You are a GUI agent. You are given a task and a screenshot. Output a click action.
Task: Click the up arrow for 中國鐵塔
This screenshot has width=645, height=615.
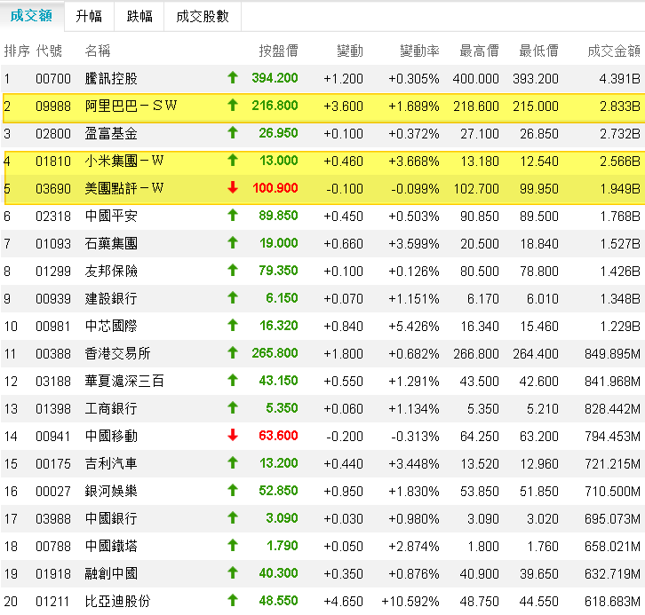click(x=233, y=545)
